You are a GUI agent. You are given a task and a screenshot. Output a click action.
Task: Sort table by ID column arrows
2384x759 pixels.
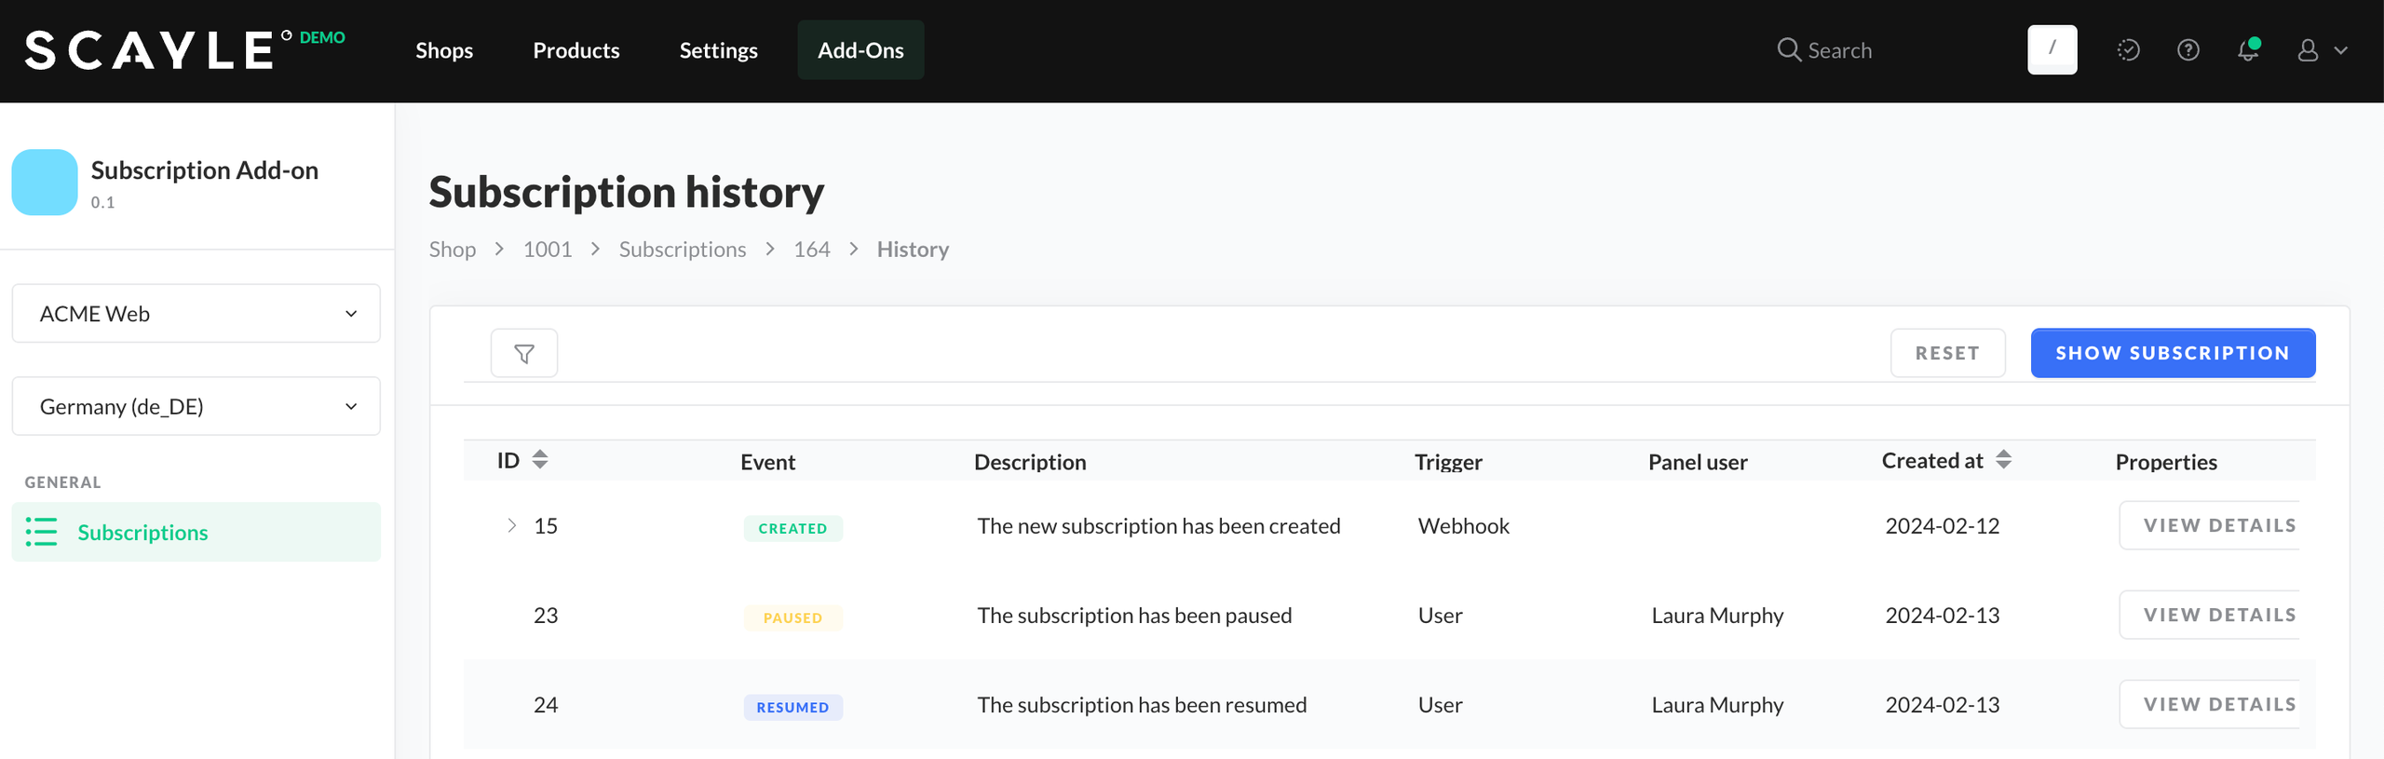[540, 460]
